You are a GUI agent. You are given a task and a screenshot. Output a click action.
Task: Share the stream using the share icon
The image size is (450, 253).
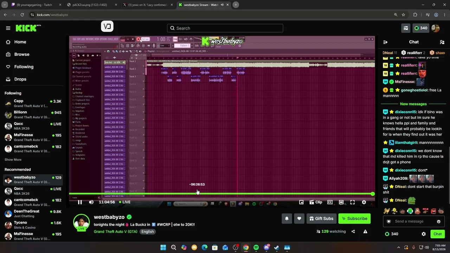(353, 232)
